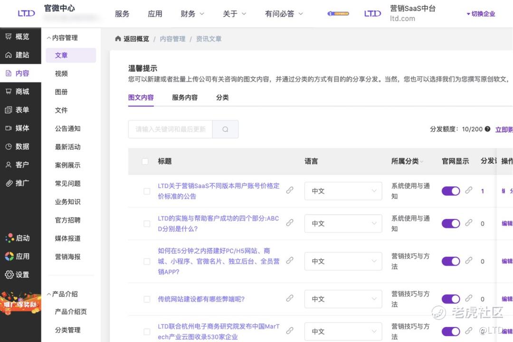Screen dimensions: 513x342
Task: Open the 设置 gear icon in the sidebar
Action: click(9, 275)
